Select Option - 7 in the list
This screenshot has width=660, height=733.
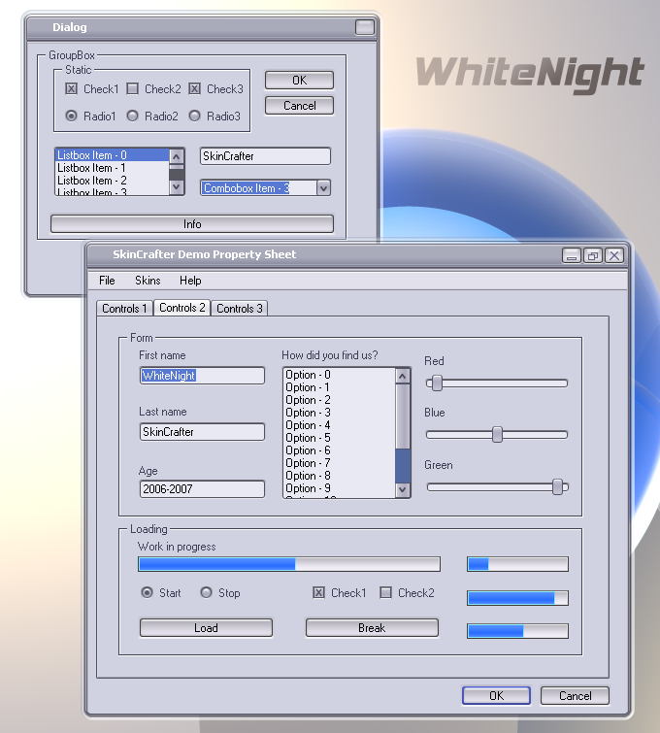click(x=340, y=463)
